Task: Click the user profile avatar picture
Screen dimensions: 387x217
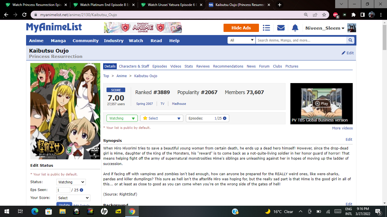Action: tap(352, 28)
